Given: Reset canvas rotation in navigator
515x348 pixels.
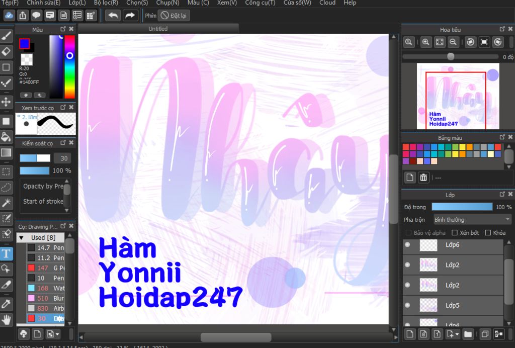Looking at the screenshot, I should point(484,42).
